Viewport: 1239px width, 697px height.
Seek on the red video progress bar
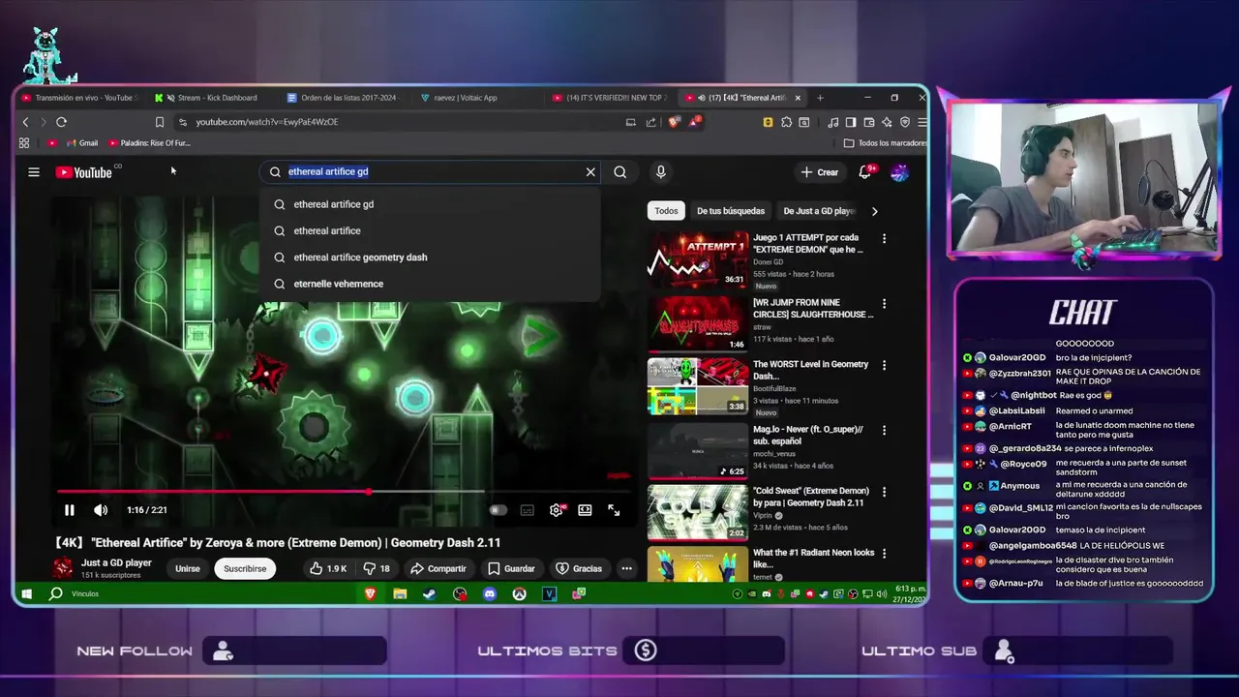pyautogui.click(x=344, y=492)
